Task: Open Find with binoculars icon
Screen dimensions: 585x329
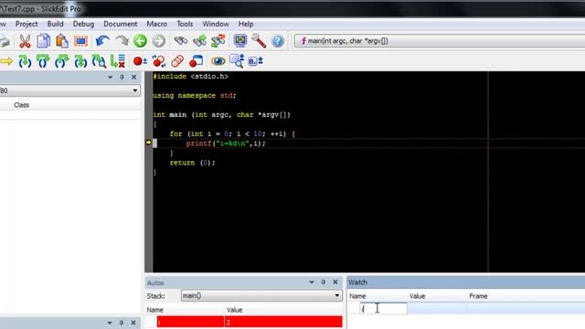Action: coord(181,40)
